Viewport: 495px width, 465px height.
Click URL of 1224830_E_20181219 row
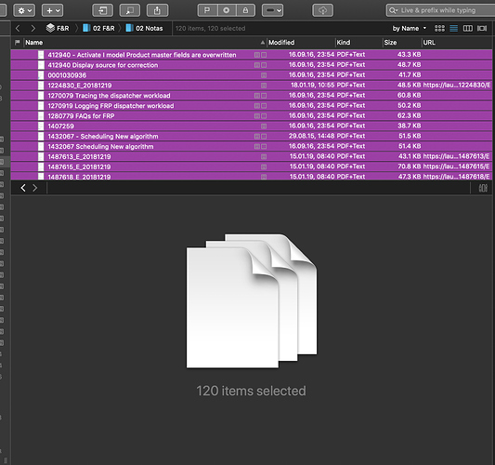click(457, 85)
